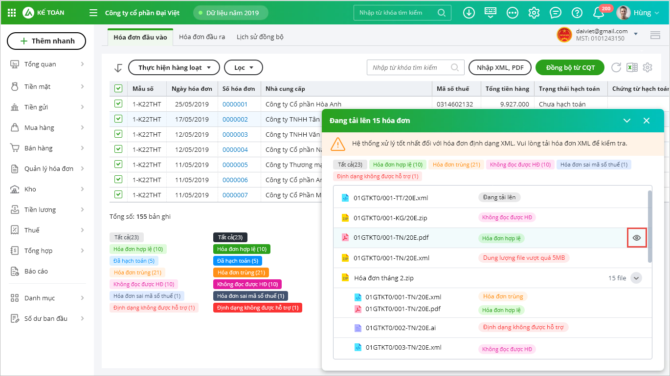
Task: Click the invoice keyword search field
Action: pos(410,68)
